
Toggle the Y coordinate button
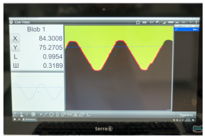coord(15,47)
